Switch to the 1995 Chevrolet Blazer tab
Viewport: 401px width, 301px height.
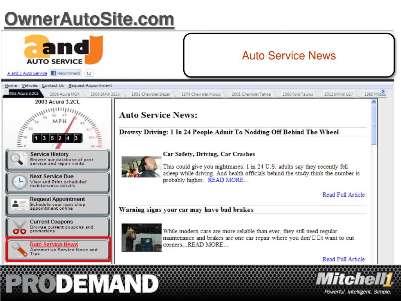[151, 94]
